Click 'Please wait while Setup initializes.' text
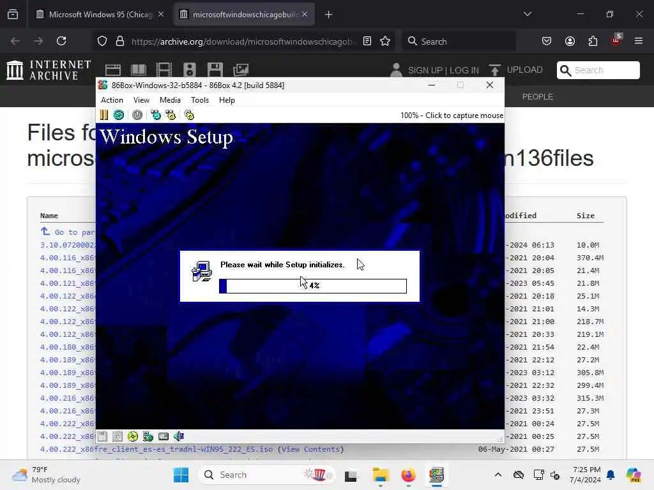Screen dimensions: 654x490 pos(282,265)
